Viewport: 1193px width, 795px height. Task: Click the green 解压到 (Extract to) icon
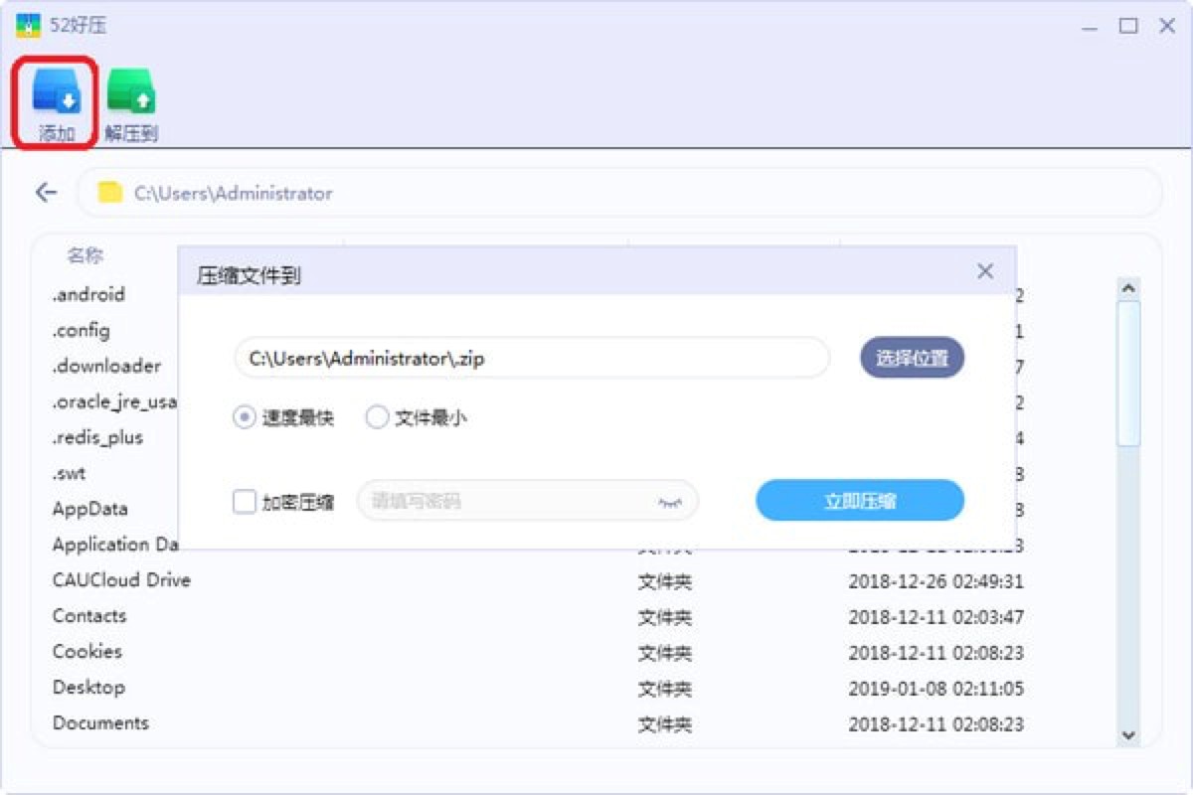(131, 92)
